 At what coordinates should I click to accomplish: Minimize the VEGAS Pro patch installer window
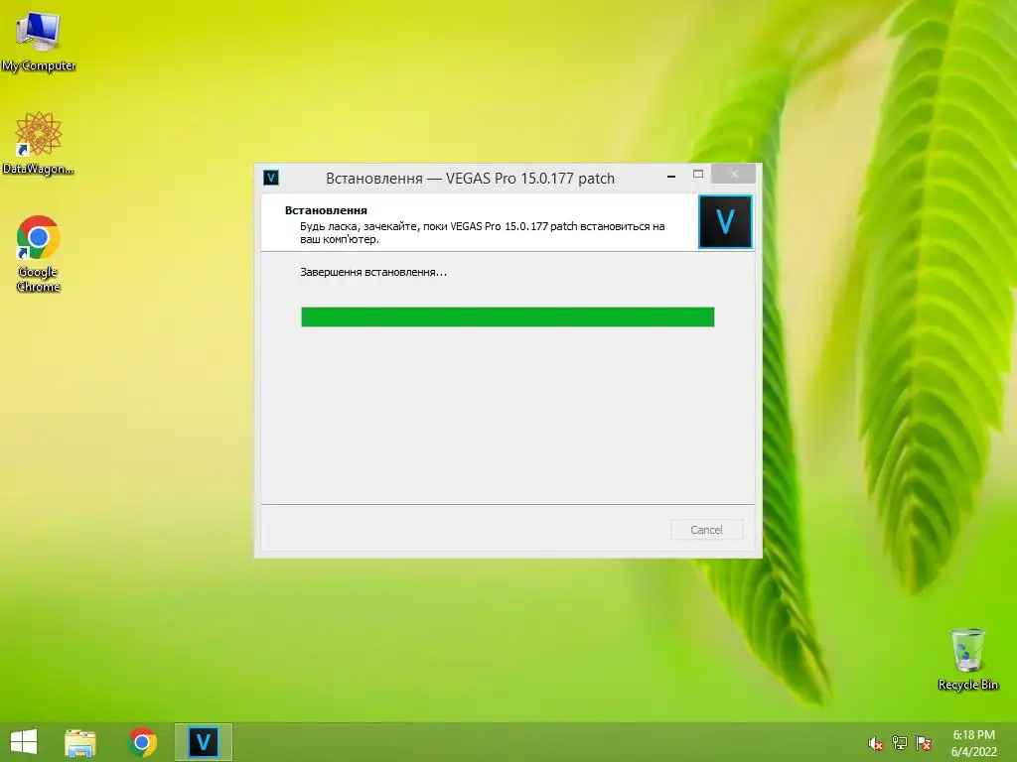pyautogui.click(x=671, y=176)
